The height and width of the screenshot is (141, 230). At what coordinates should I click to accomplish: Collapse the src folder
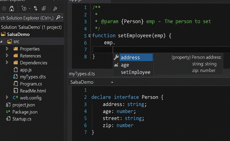(x=1, y=42)
